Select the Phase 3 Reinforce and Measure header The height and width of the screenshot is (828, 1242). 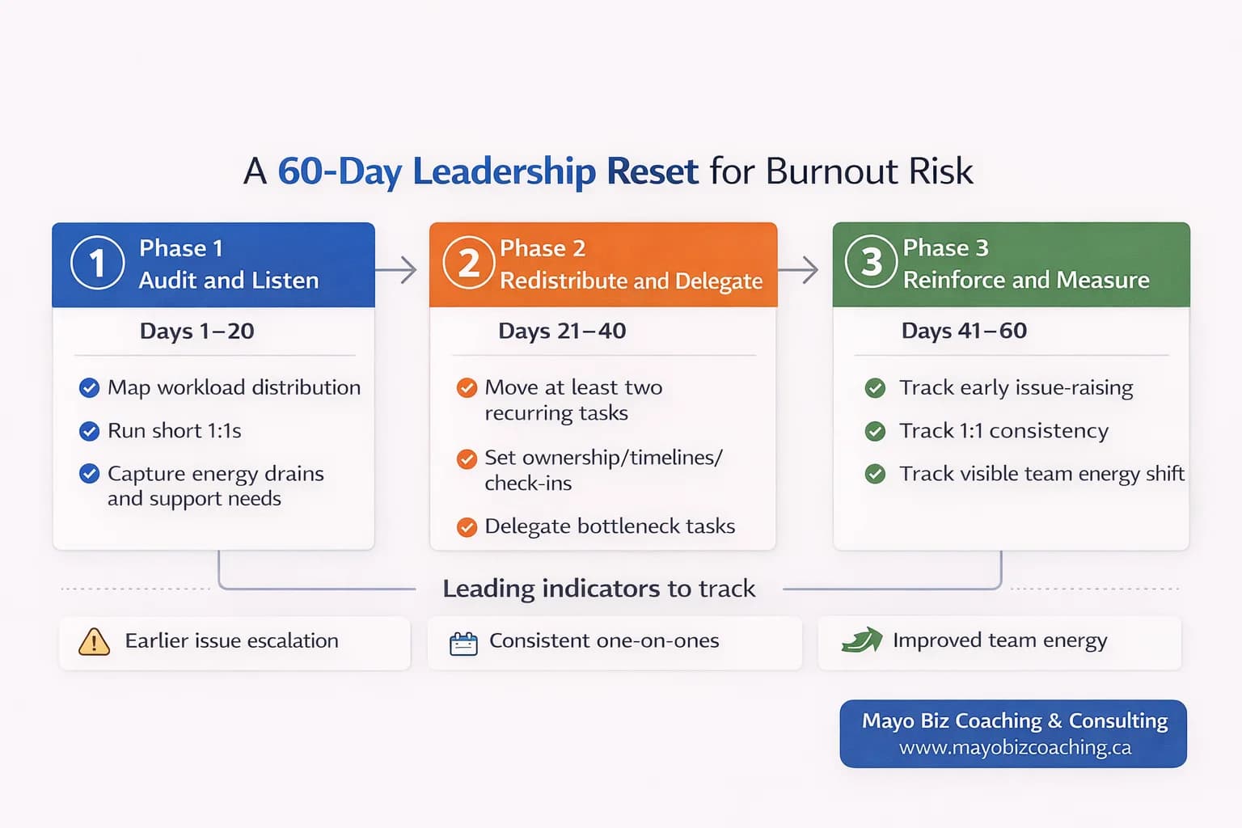point(1027,264)
